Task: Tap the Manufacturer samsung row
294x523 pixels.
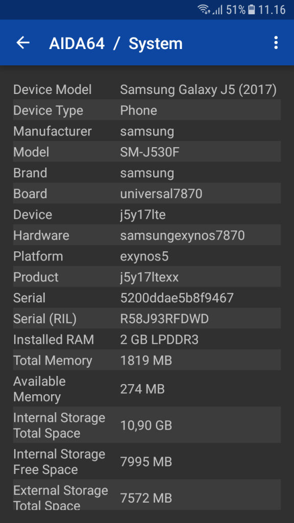Action: 146,131
